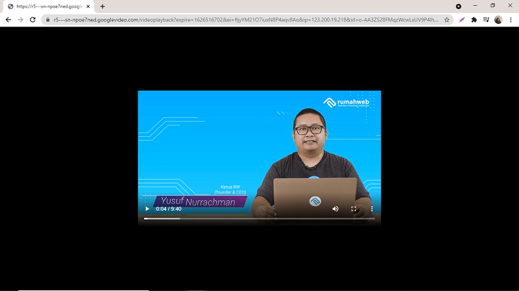The width and height of the screenshot is (519, 291).
Task: Mute the video volume
Action: point(335,209)
